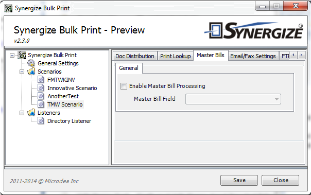Image resolution: width=311 pixels, height=195 pixels.
Task: Minimize the Synergize Bulk Print window
Action: point(263,6)
